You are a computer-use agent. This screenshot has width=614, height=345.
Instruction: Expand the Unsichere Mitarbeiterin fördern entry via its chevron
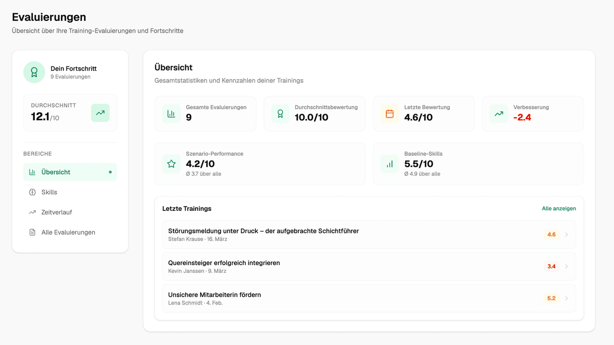pyautogui.click(x=567, y=298)
